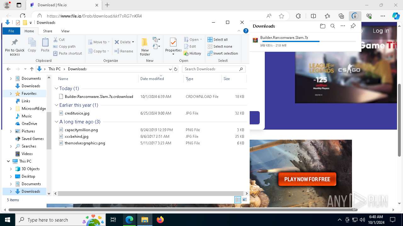This screenshot has height=226, width=403.
Task: Open Windows Start menu
Action: click(x=7, y=220)
